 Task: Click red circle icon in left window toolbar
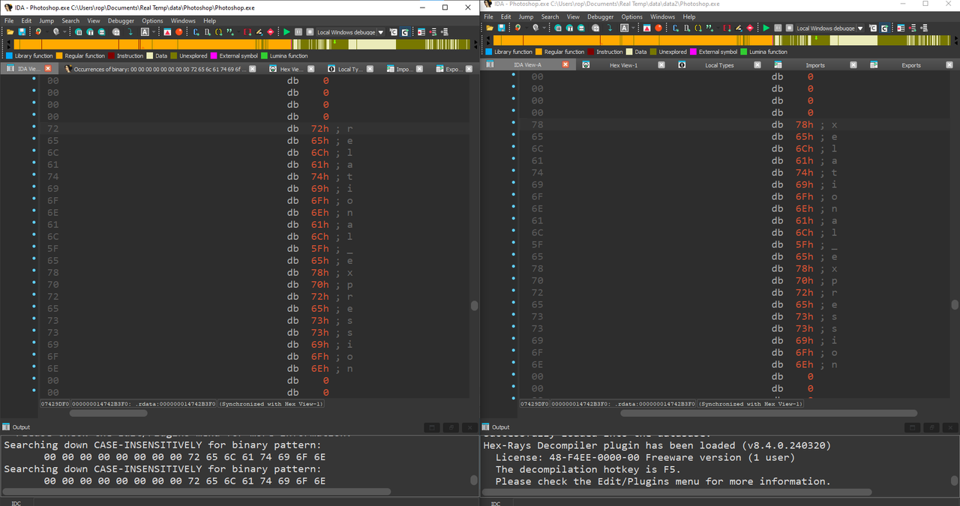pos(178,32)
